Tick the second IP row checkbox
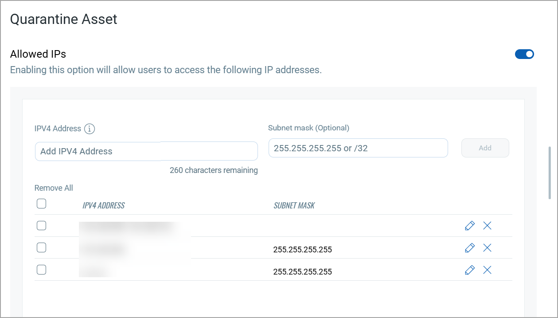Screen dimensions: 558x318 tap(41, 247)
